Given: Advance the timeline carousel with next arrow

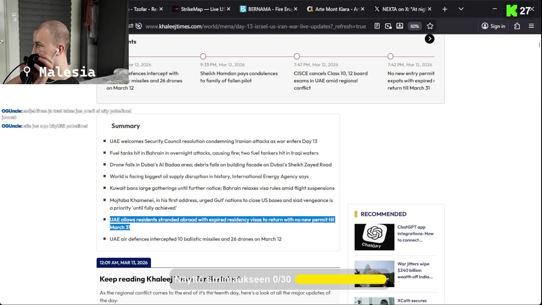Looking at the screenshot, I should [x=429, y=39].
